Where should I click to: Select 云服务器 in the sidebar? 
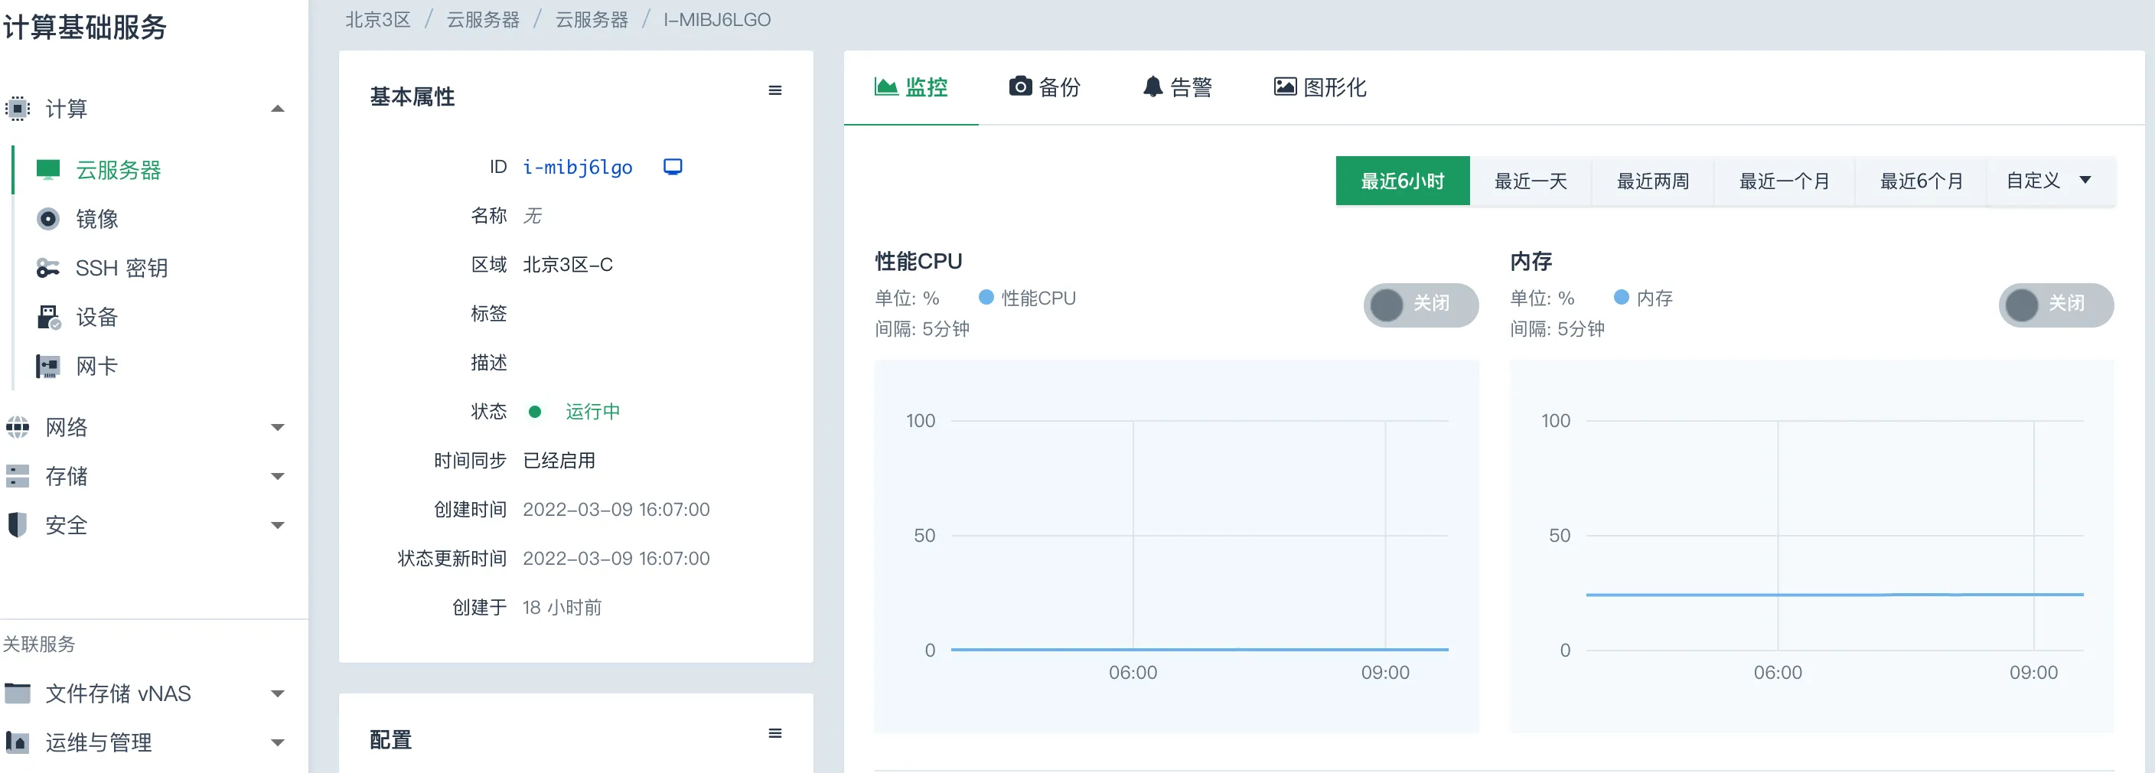[x=118, y=170]
